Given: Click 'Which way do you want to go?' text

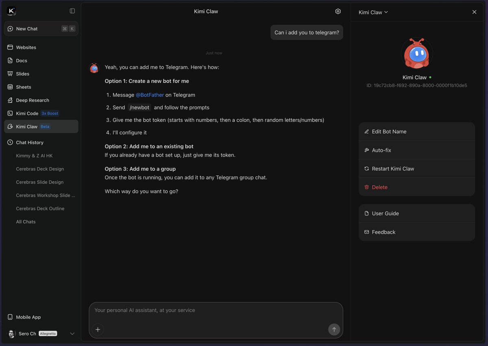Looking at the screenshot, I should (142, 191).
